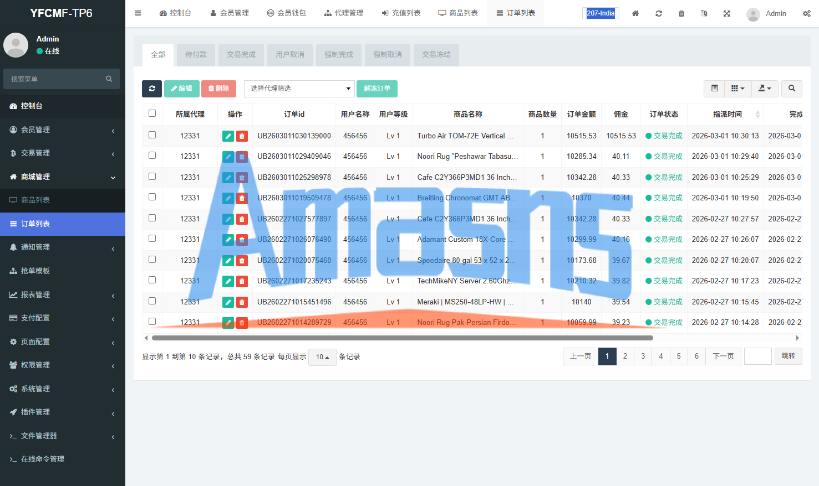819x486 pixels.
Task: Switch to the 交易完成 tab
Action: point(241,55)
